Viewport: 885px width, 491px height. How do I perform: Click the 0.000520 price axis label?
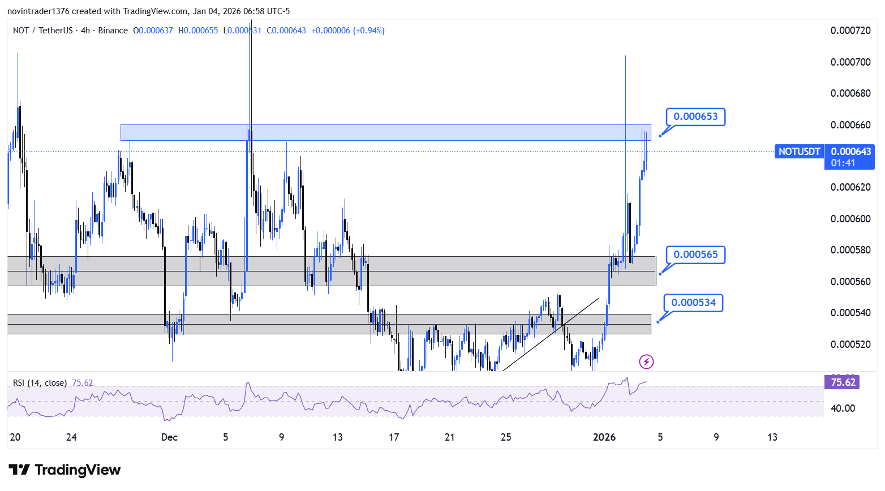(850, 344)
